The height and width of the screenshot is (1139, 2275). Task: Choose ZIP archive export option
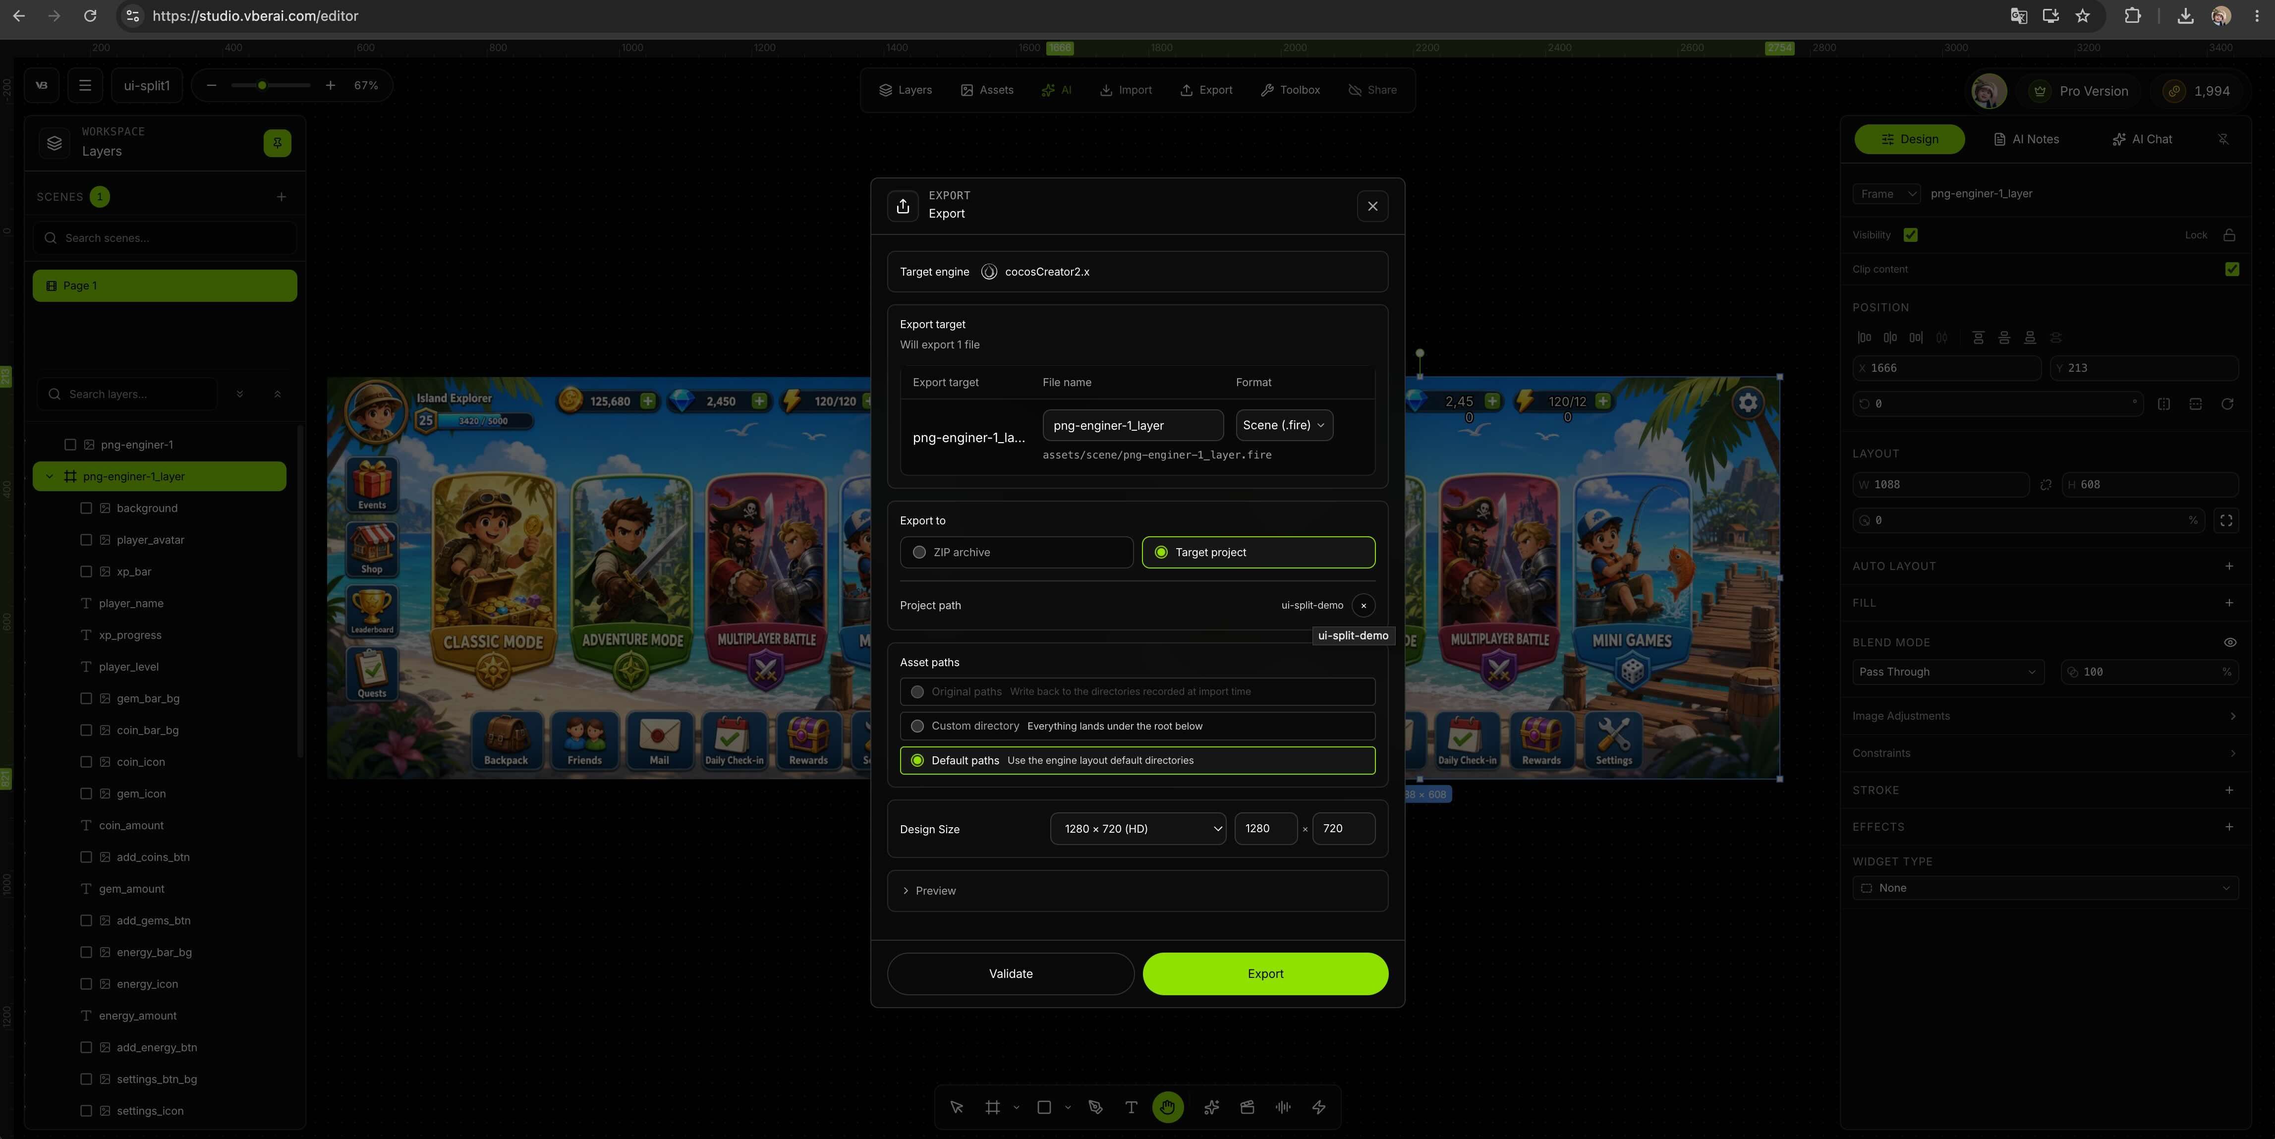1017,553
